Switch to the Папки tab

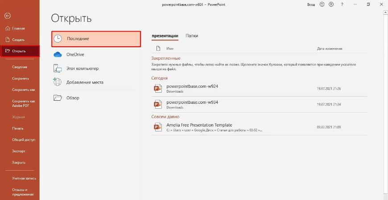(192, 36)
